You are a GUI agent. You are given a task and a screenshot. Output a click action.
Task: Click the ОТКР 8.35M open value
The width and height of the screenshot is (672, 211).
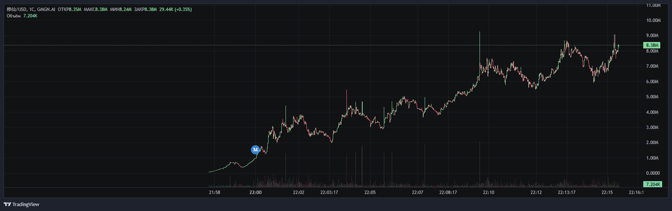(x=69, y=9)
